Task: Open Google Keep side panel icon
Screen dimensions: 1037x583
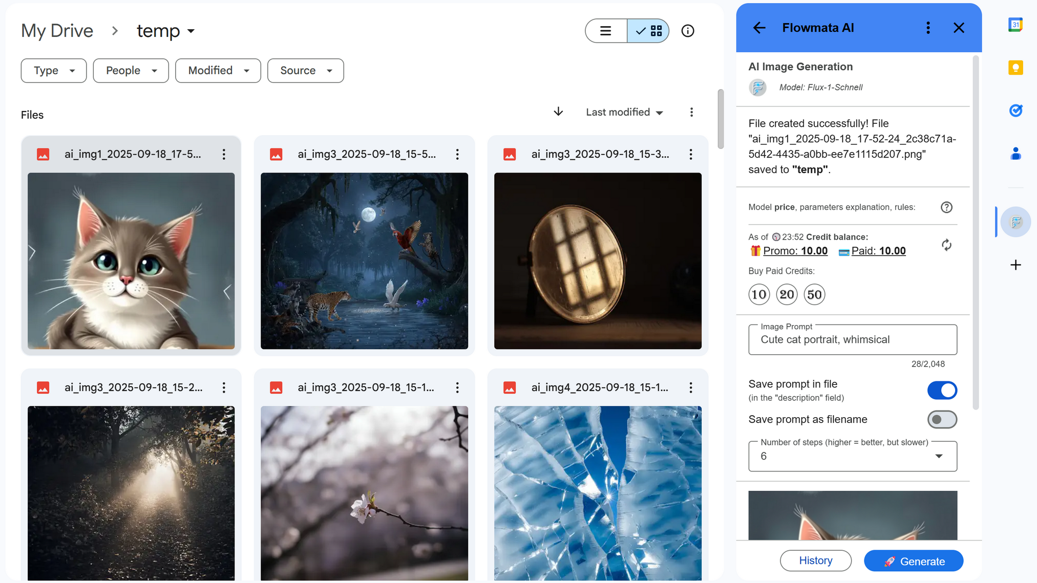Action: [1015, 68]
